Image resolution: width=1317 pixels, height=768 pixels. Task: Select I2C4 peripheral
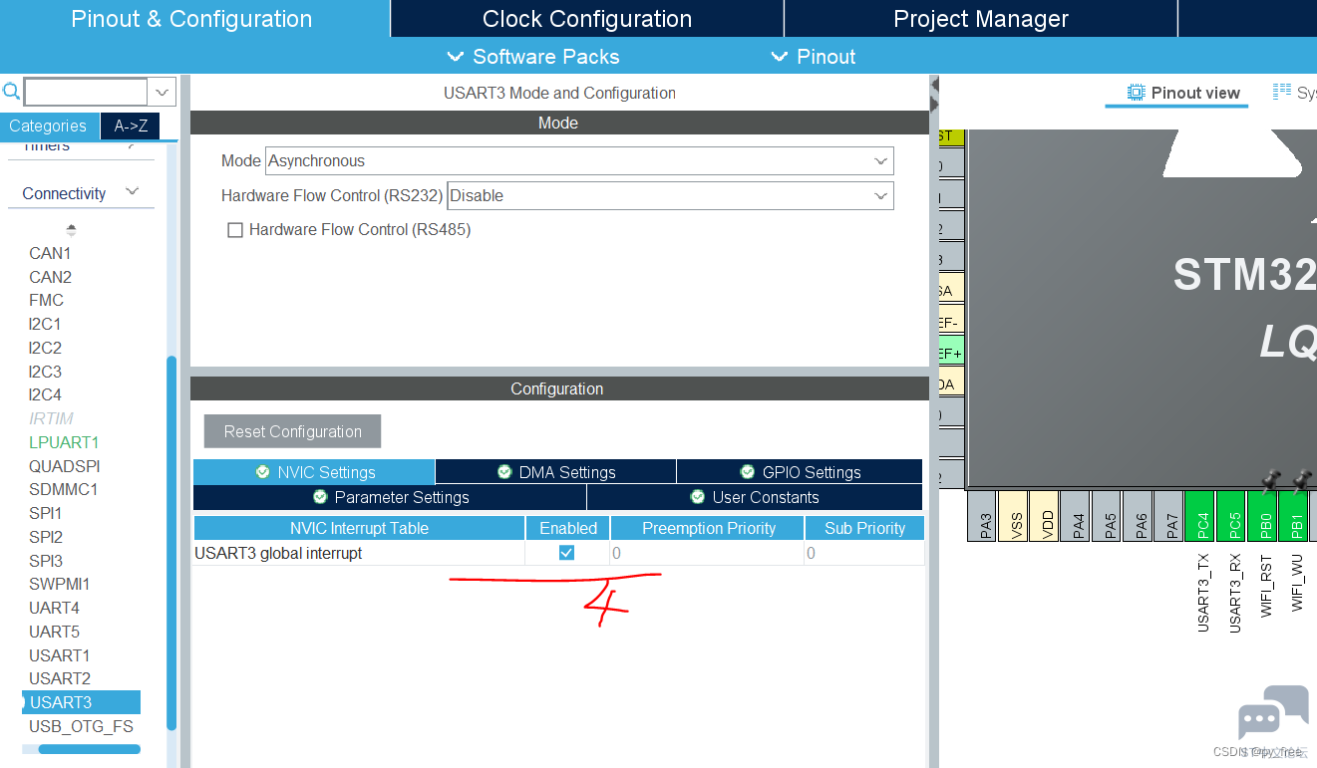(x=45, y=394)
